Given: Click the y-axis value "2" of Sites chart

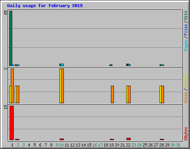Looking at the screenshot, I should (x=6, y=69).
